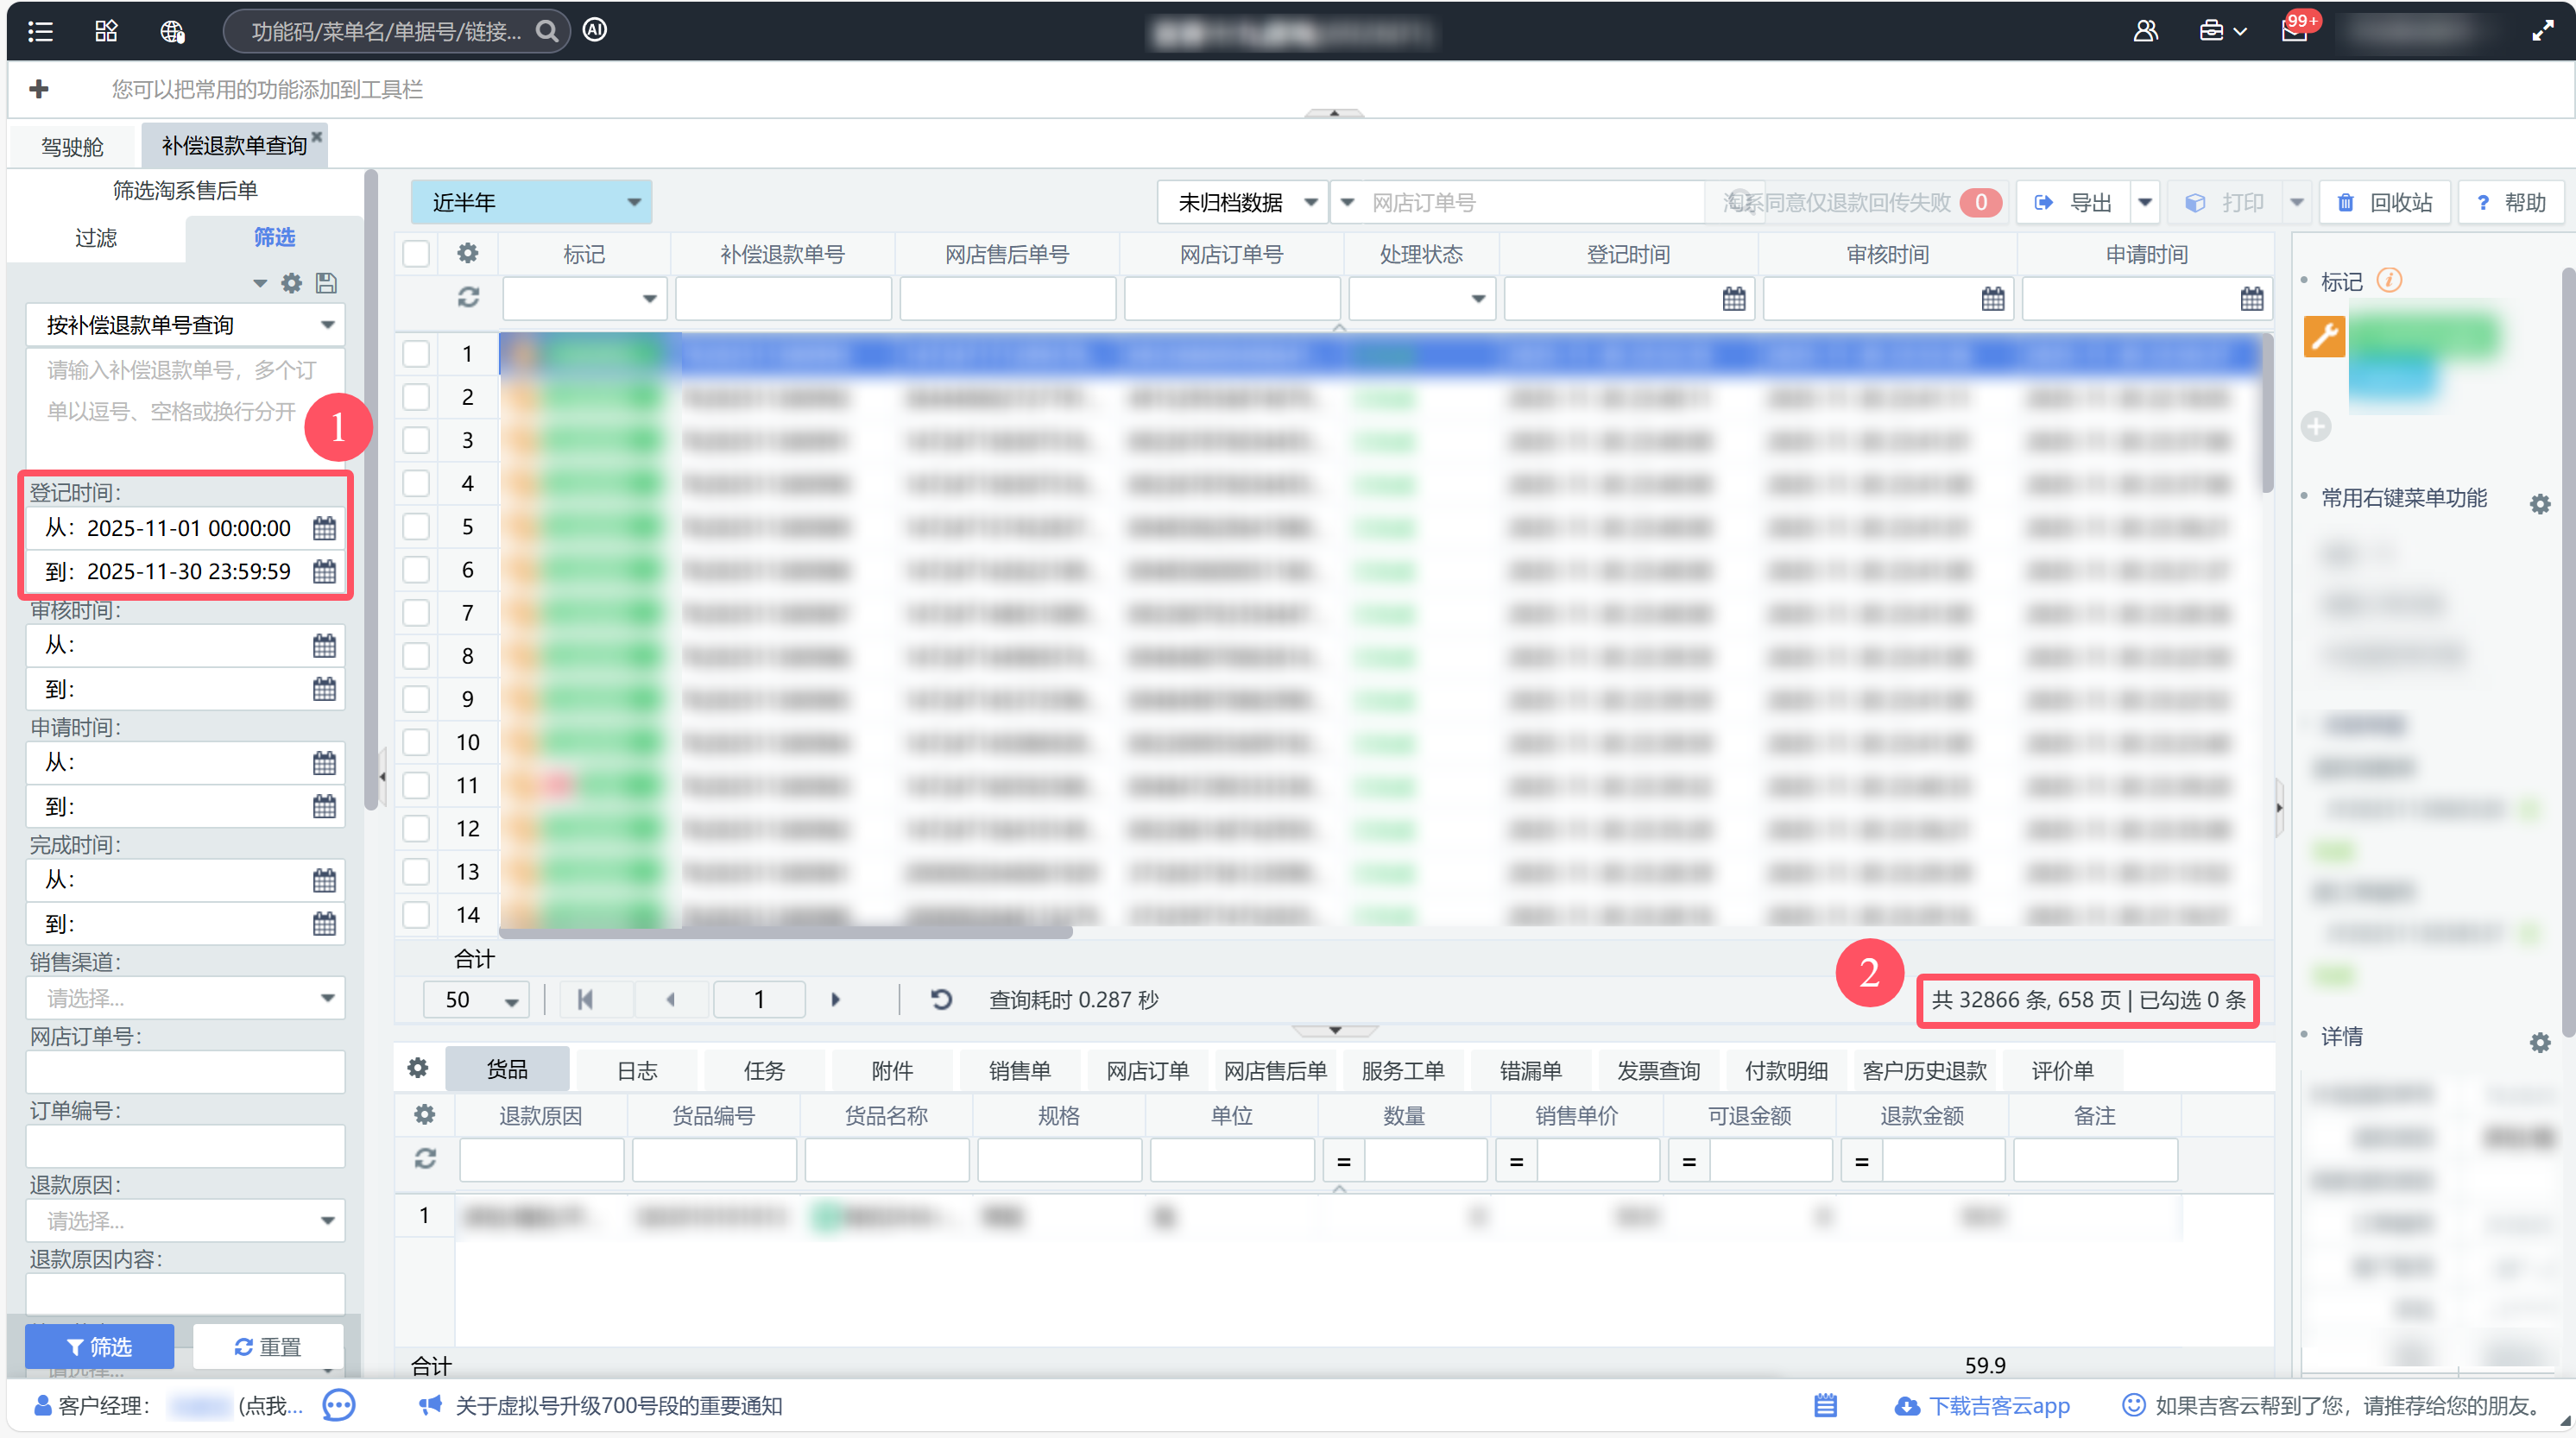Viewport: 2576px width, 1438px height.
Task: Click the 网店订单号 search field
Action: pos(1534,202)
